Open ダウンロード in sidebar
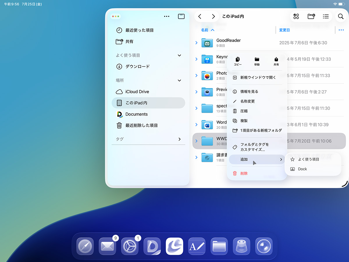This screenshot has height=262, width=349. pyautogui.click(x=148, y=66)
